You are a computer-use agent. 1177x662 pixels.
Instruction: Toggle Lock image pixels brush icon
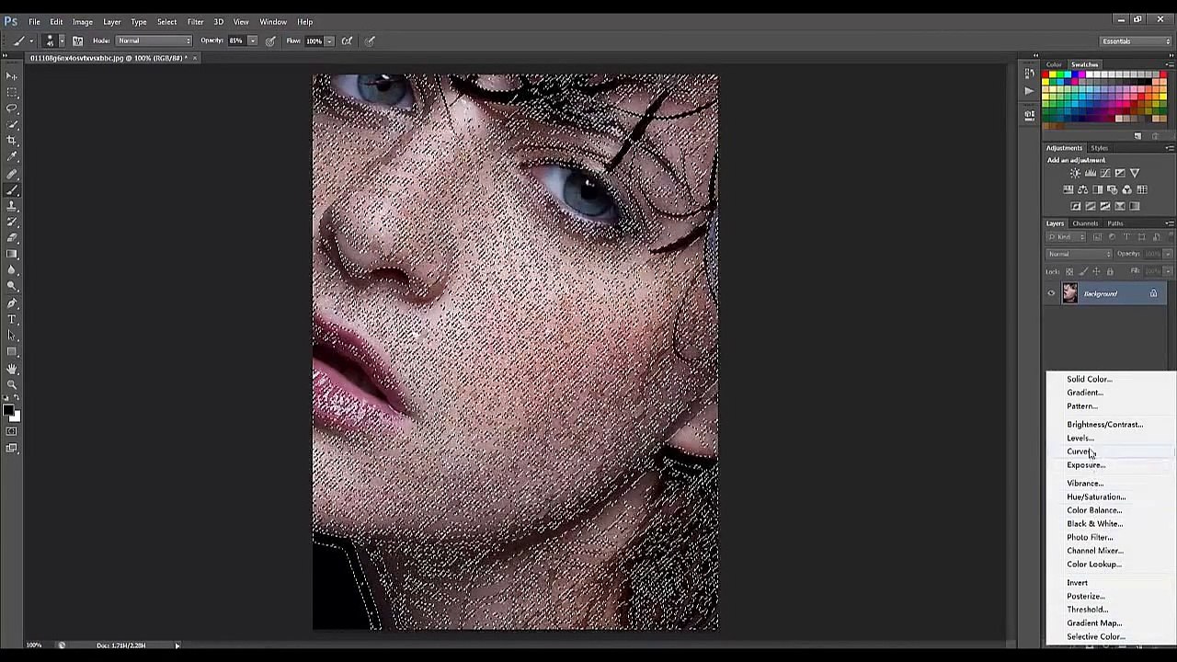pos(1082,271)
